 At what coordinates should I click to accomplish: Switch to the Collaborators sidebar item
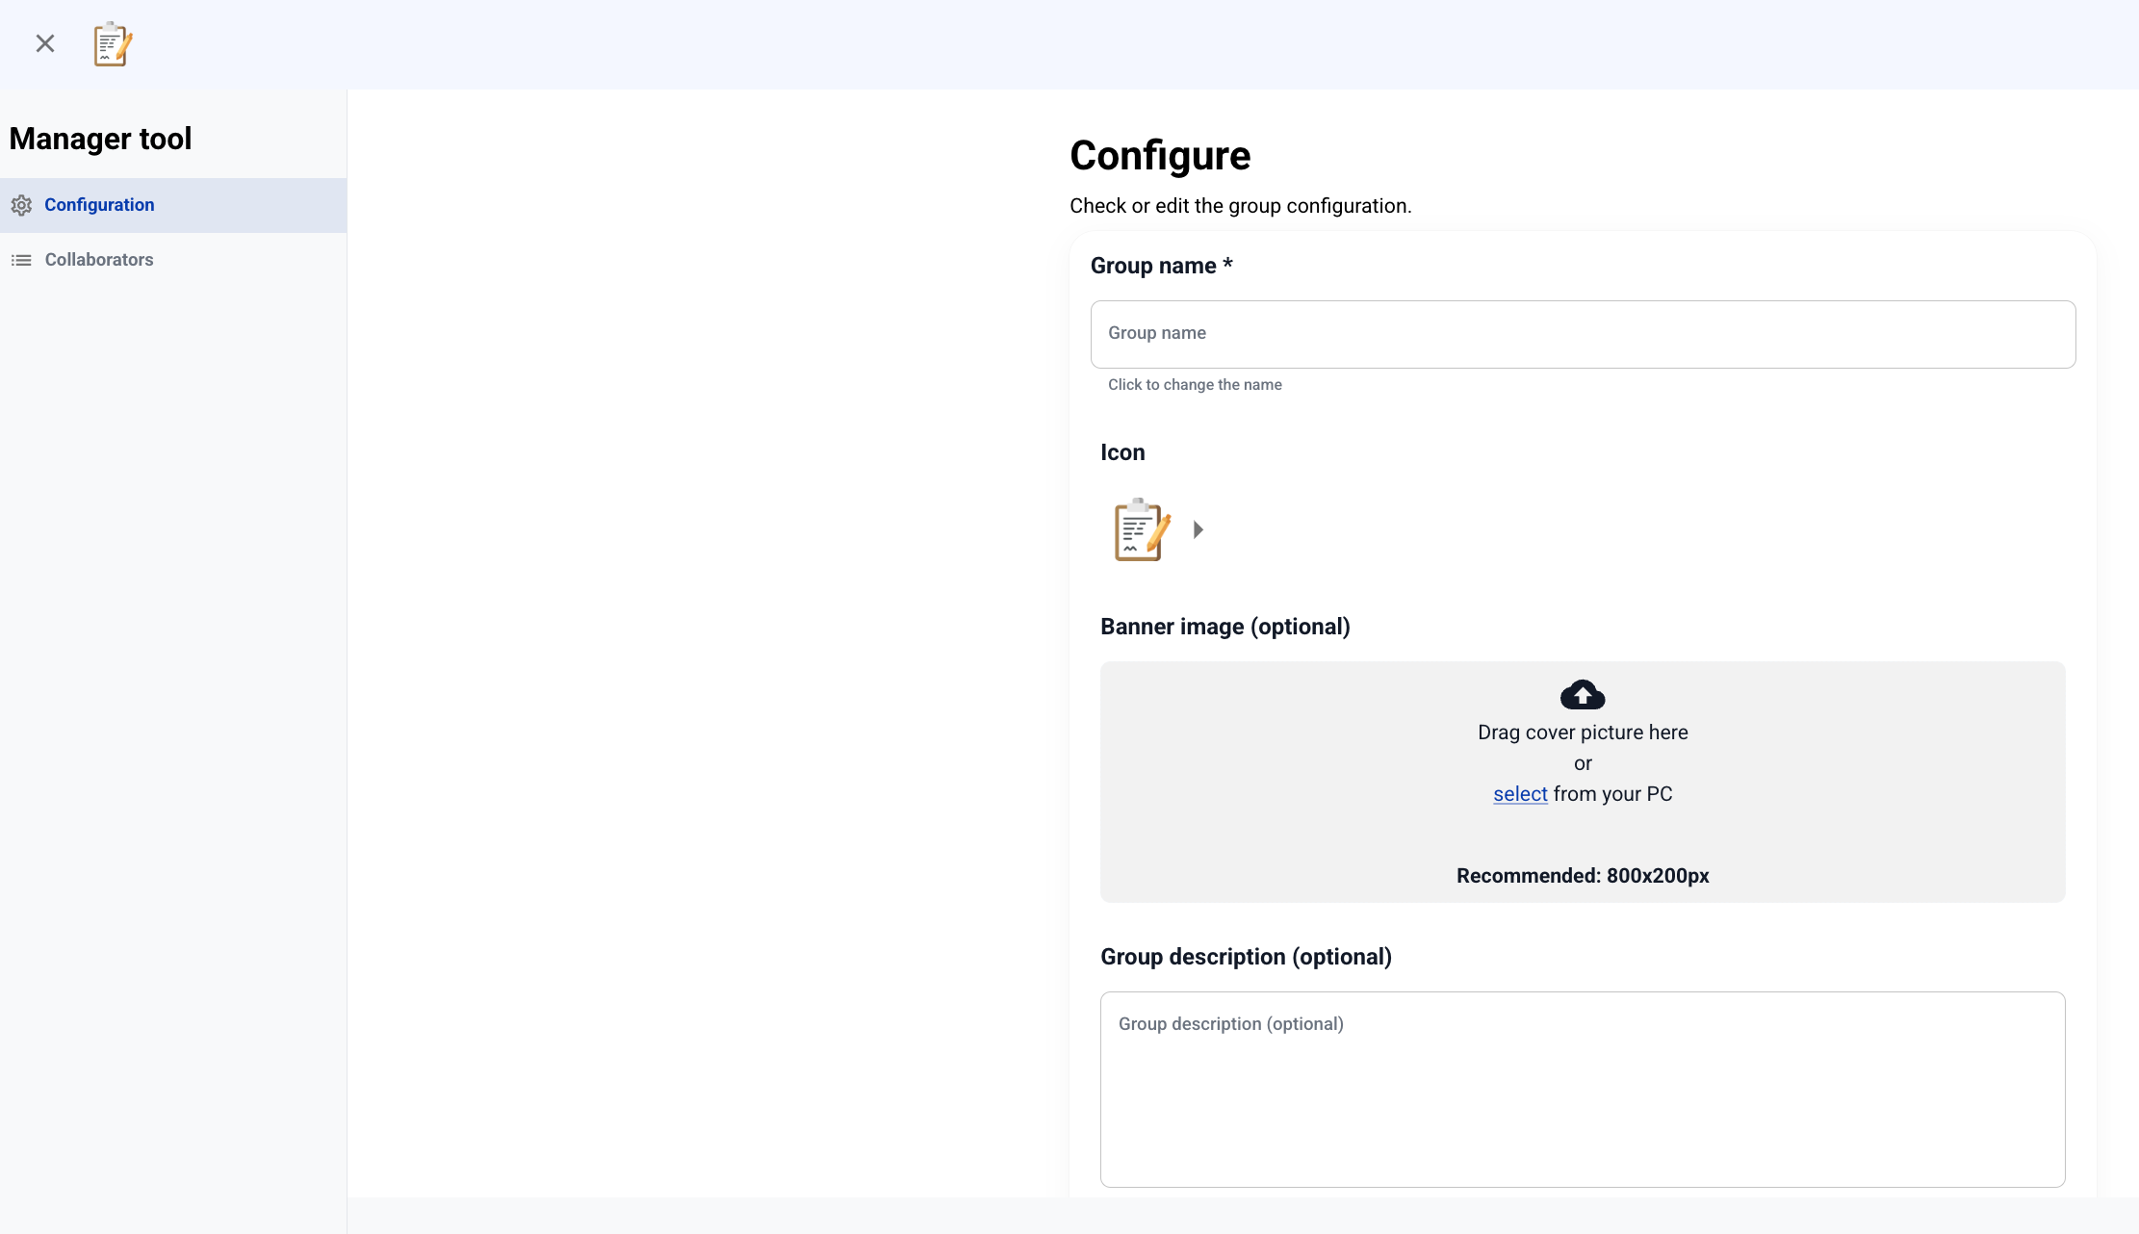point(99,260)
